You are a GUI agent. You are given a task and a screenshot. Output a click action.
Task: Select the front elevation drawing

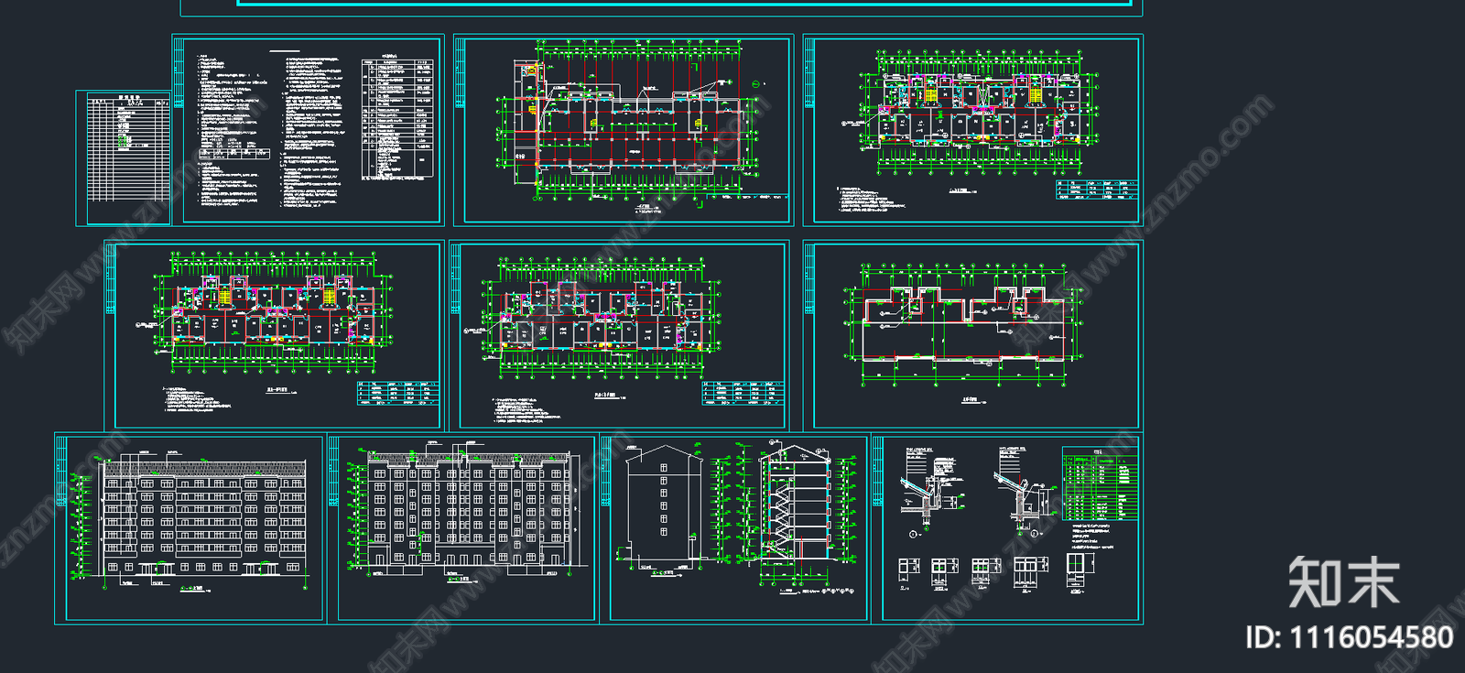click(x=203, y=518)
